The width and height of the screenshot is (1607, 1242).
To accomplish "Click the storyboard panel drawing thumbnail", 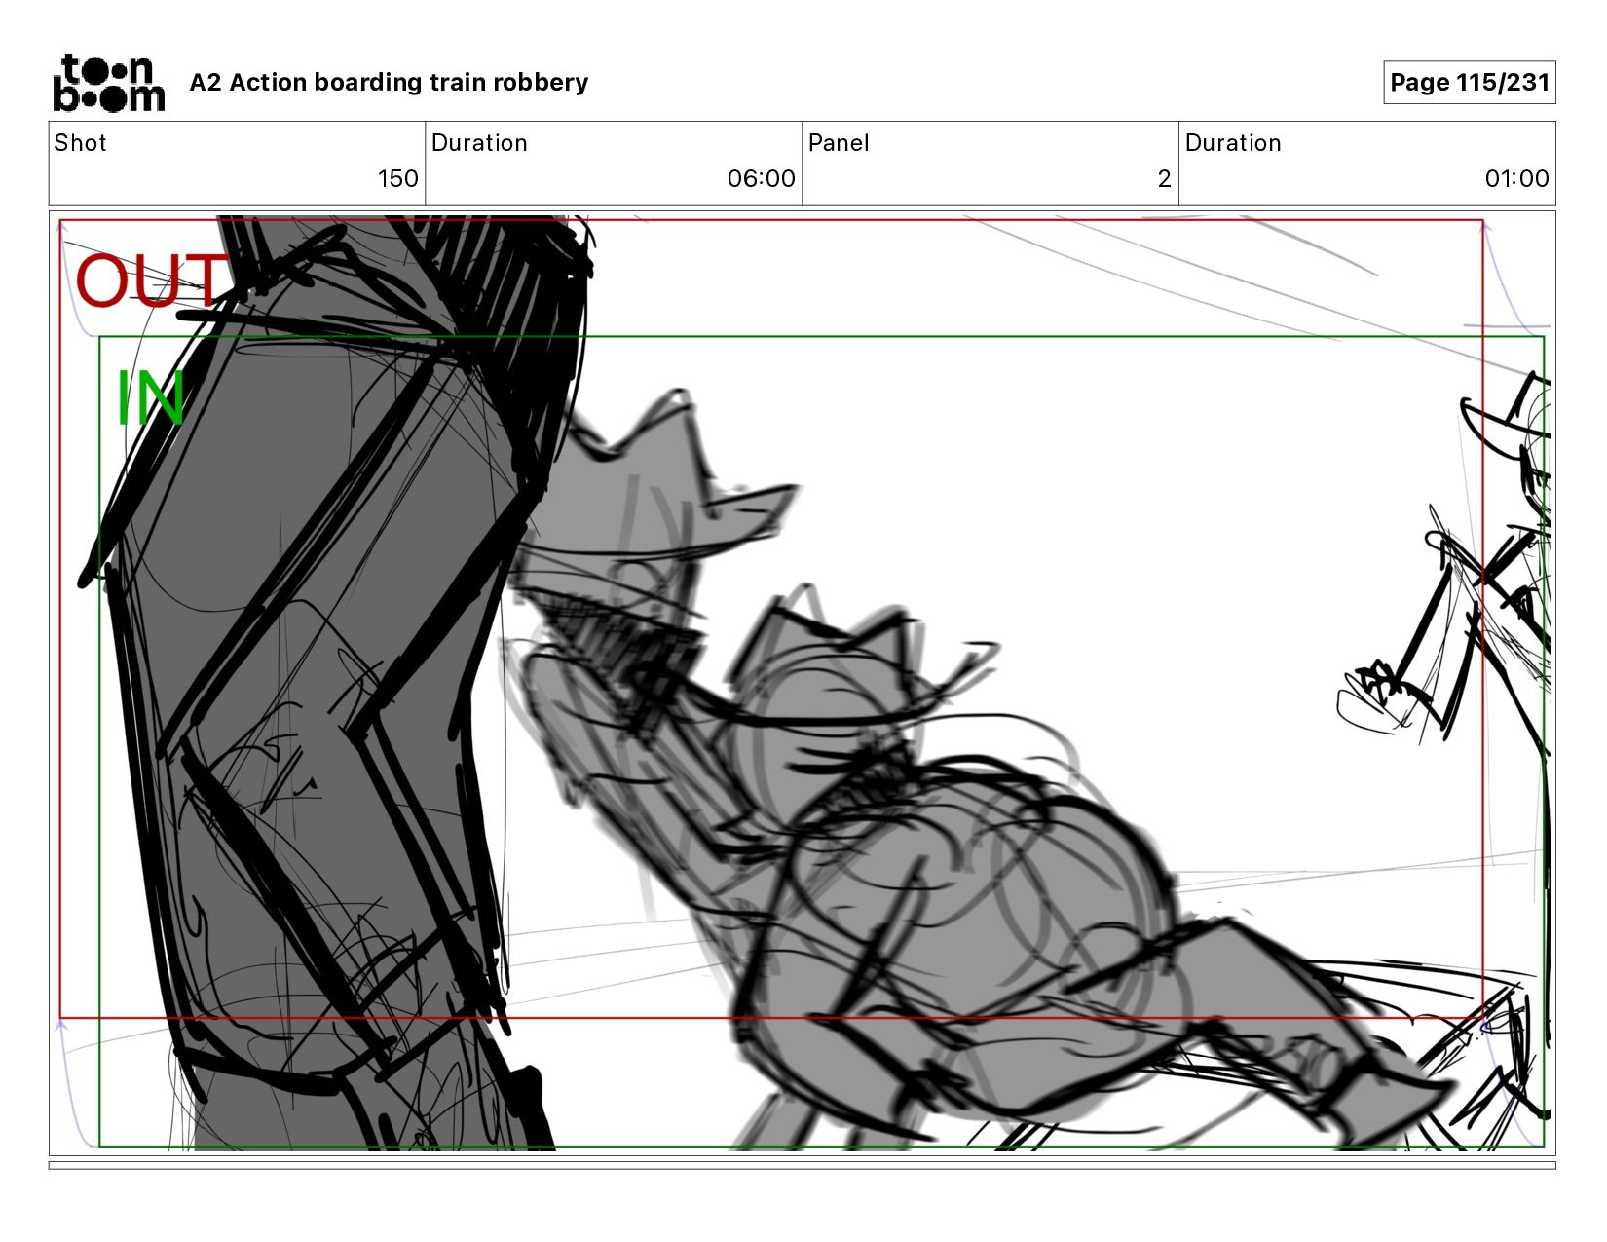I will [802, 683].
